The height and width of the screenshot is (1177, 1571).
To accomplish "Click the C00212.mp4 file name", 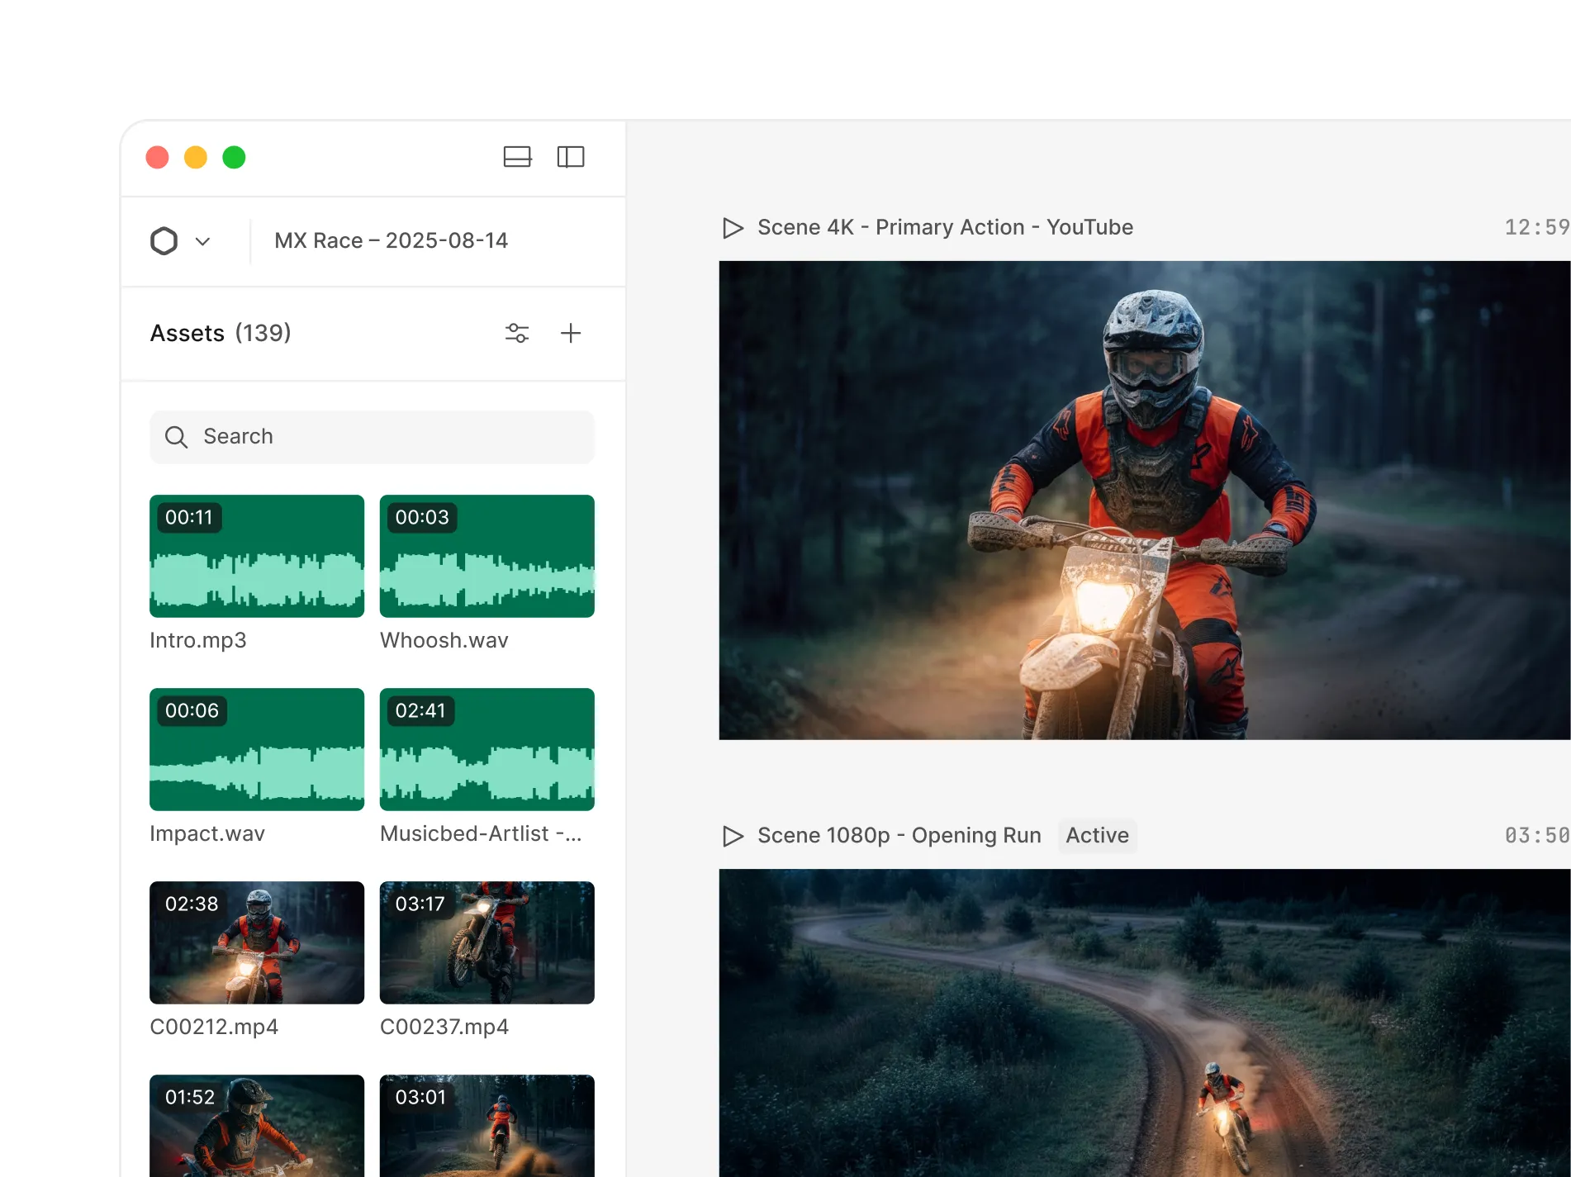I will tap(214, 1028).
